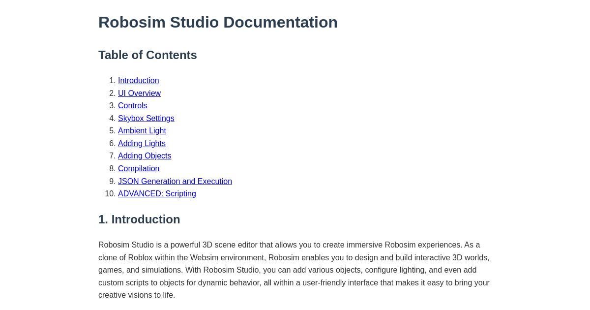Click the 1. Introduction section heading
Viewport: 590px width, 310px height.
coord(139,219)
